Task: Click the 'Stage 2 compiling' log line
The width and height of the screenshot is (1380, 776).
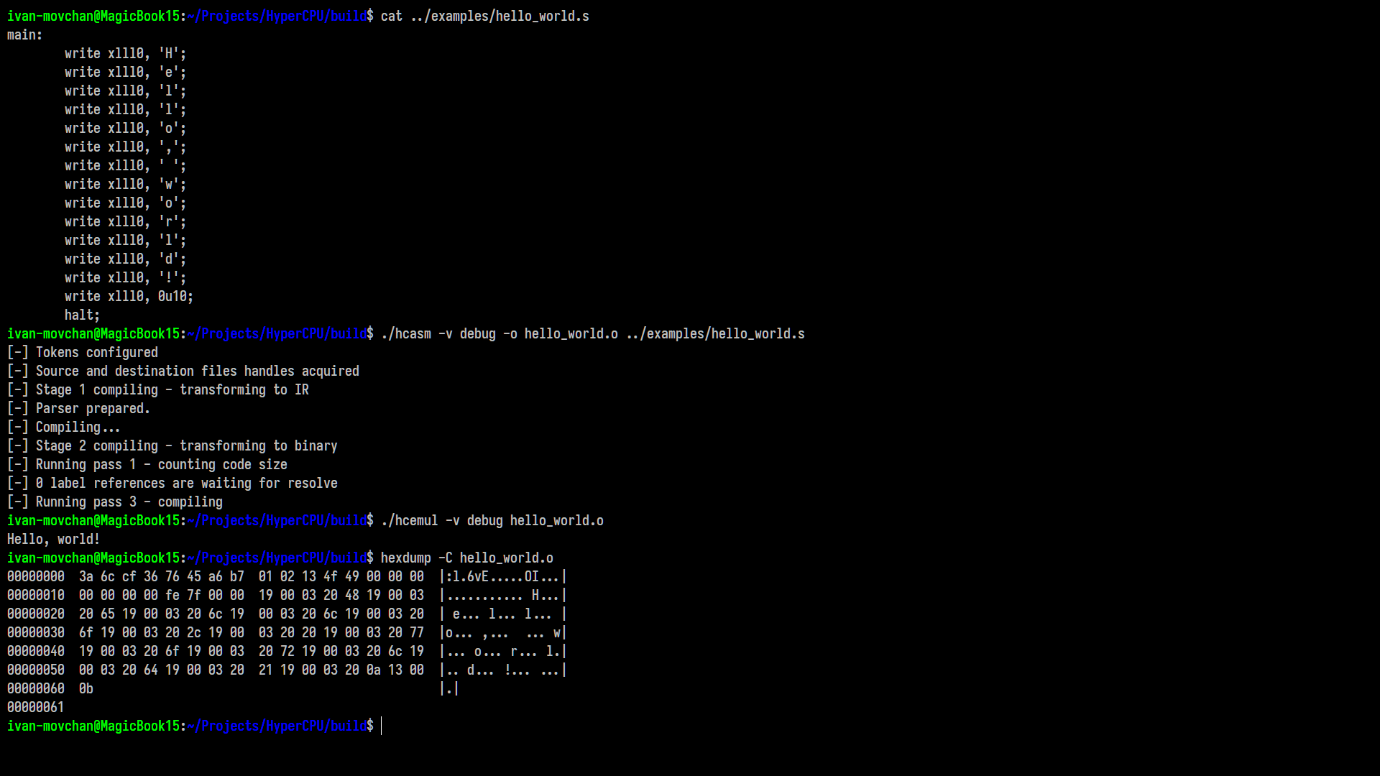Action: (186, 445)
